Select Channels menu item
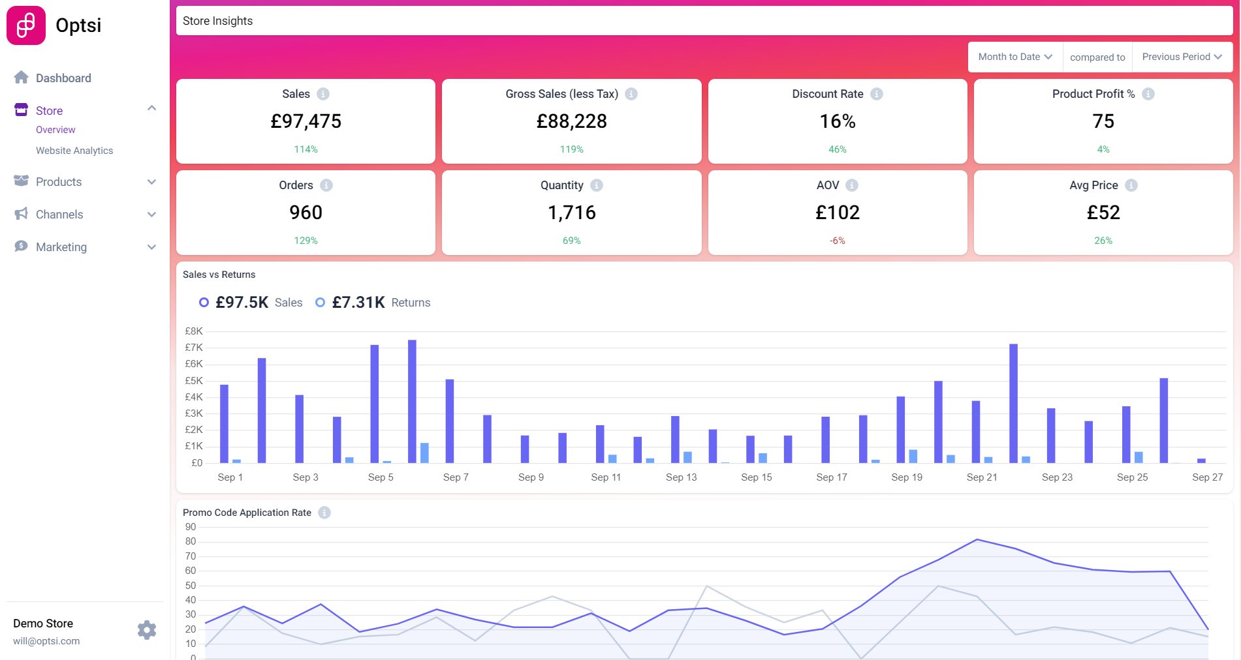This screenshot has height=660, width=1241. coord(59,215)
